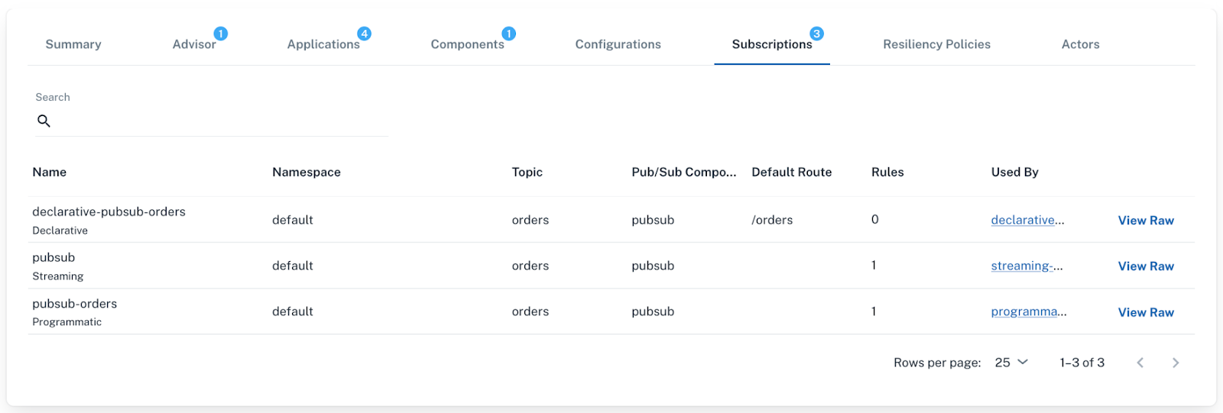Select the Applications tab

(323, 44)
